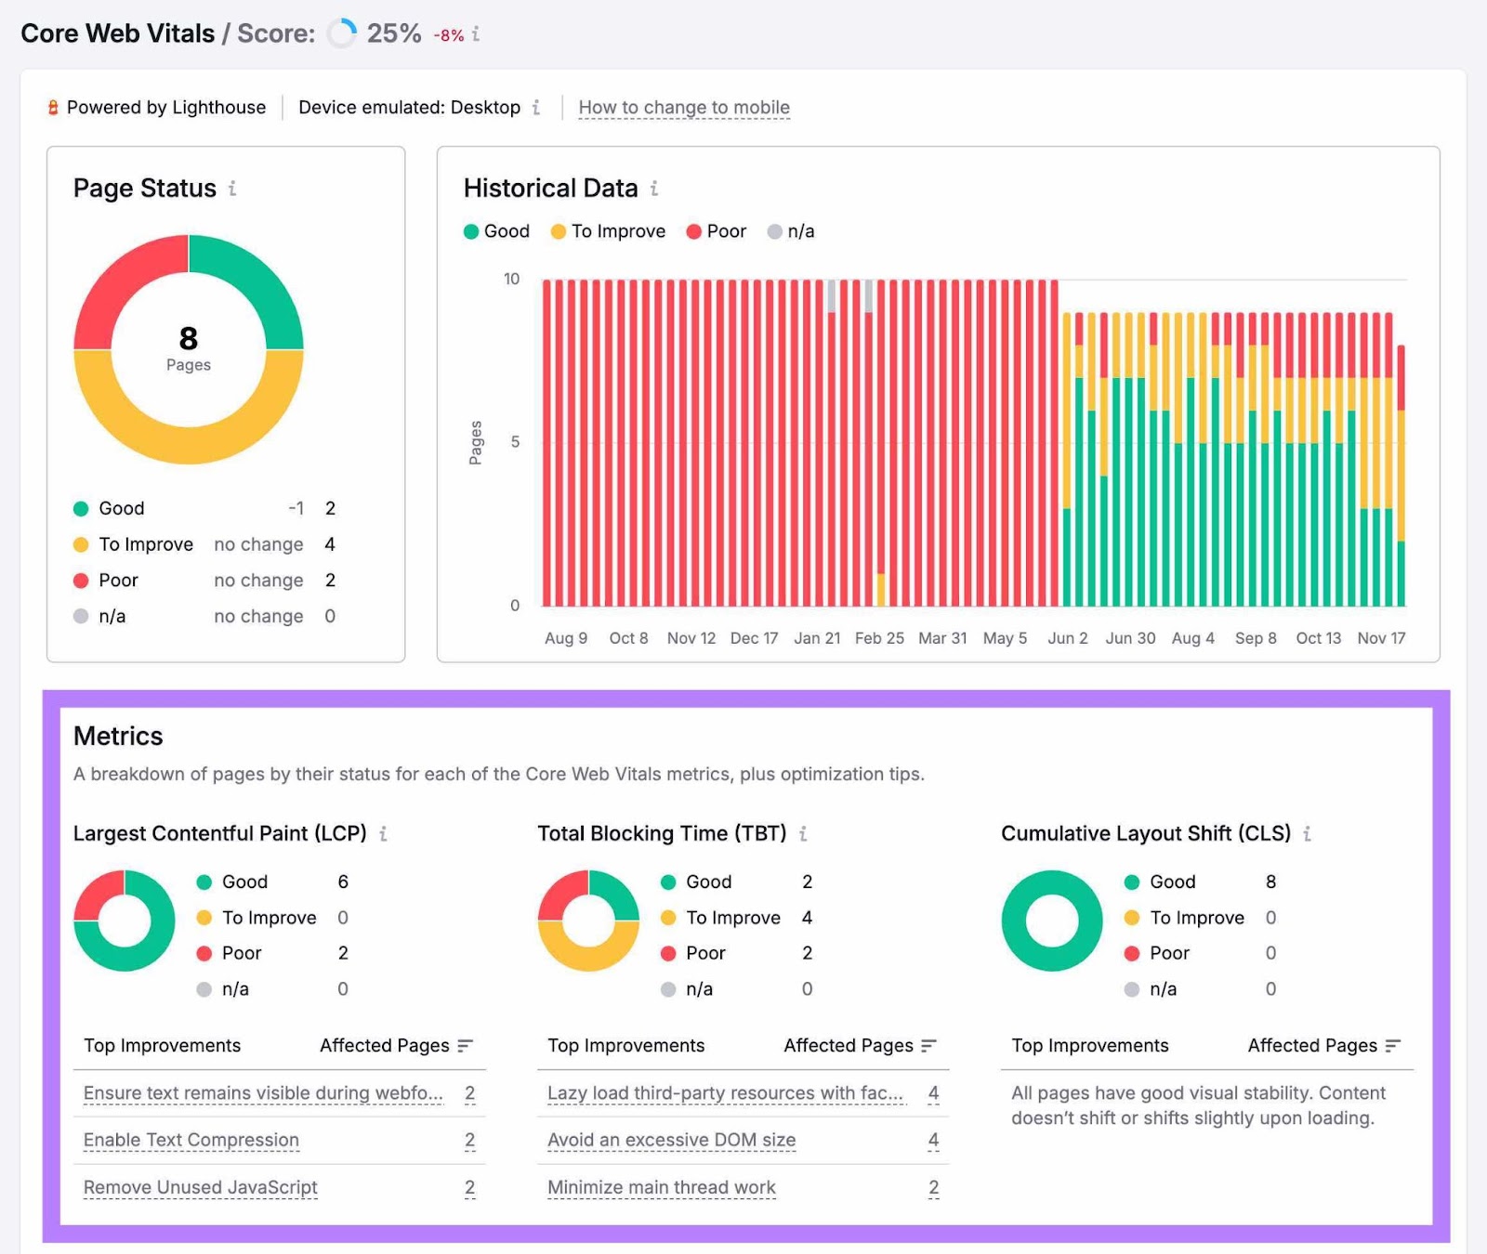Select the n/a row in Page Status

pyautogui.click(x=204, y=617)
